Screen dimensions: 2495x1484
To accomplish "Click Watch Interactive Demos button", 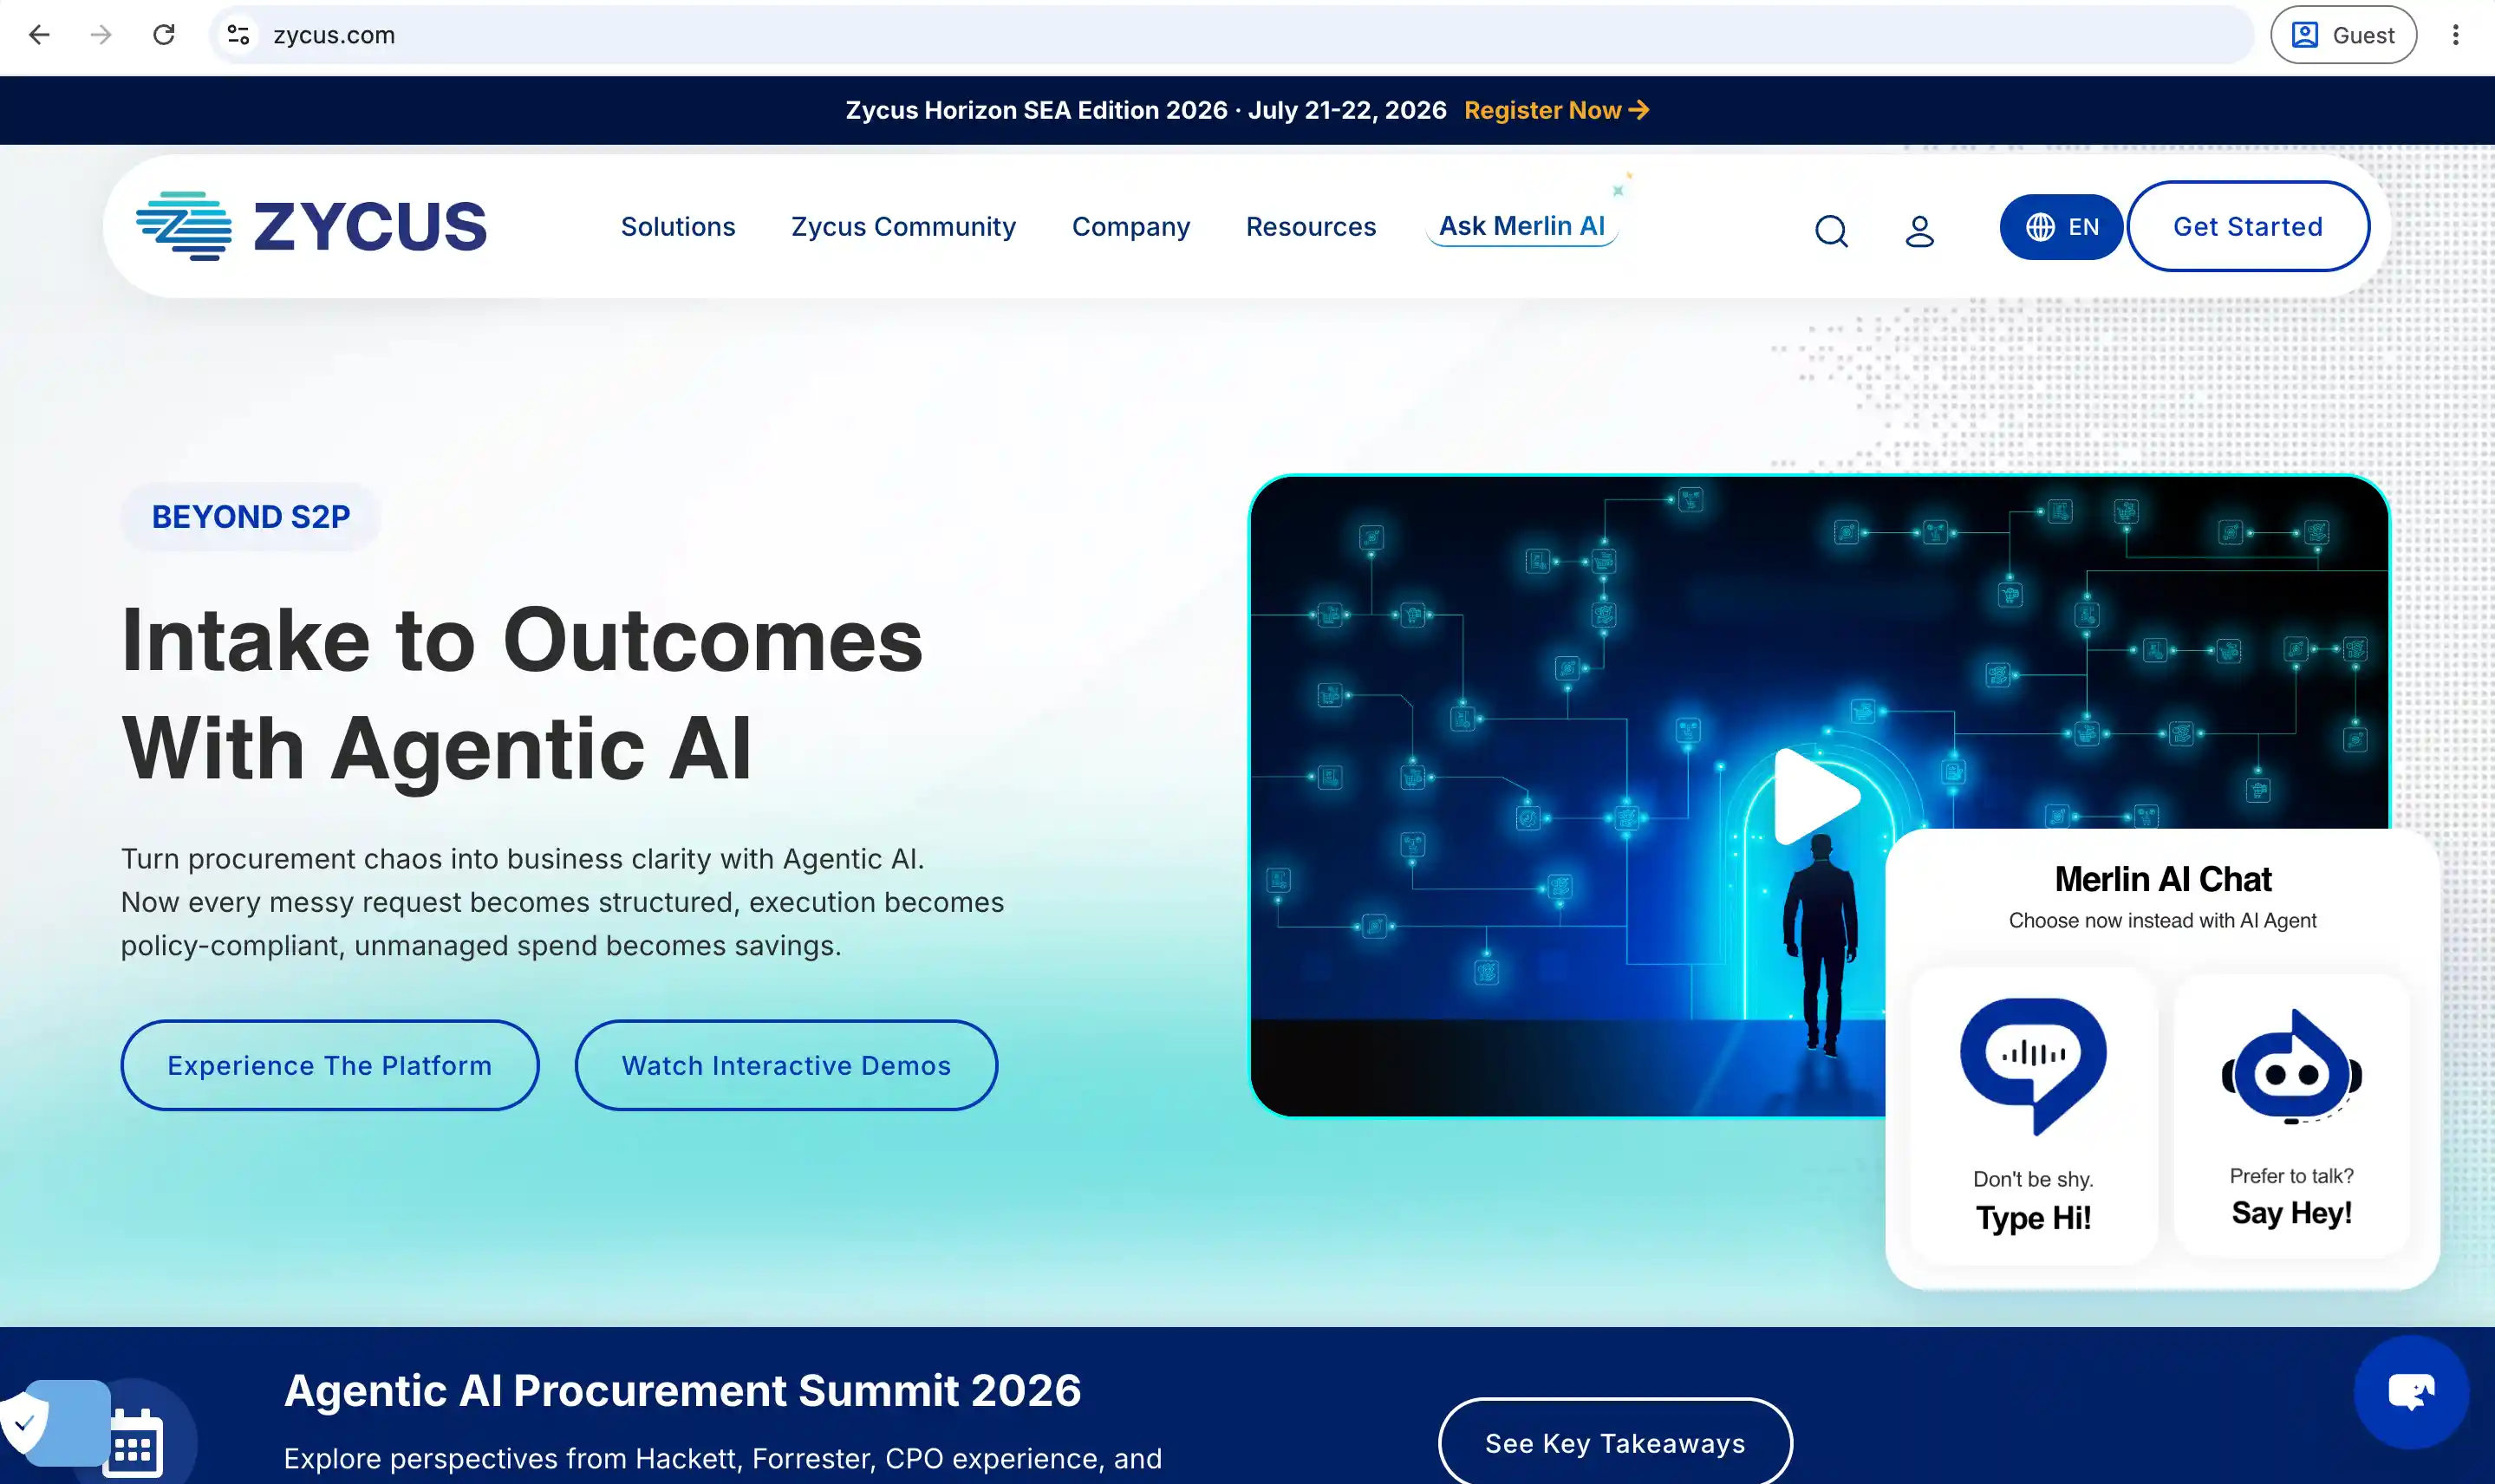I will 786,1065.
